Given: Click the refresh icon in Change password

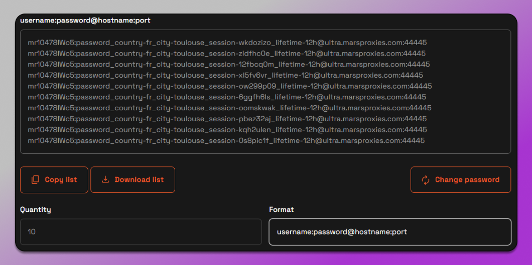Looking at the screenshot, I should pyautogui.click(x=426, y=180).
